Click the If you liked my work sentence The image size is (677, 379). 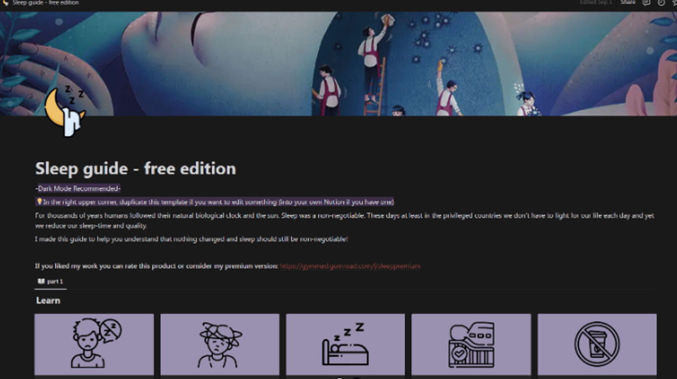click(x=156, y=266)
